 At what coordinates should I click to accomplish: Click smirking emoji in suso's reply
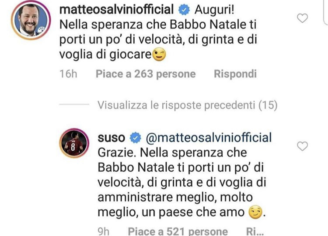(255, 212)
